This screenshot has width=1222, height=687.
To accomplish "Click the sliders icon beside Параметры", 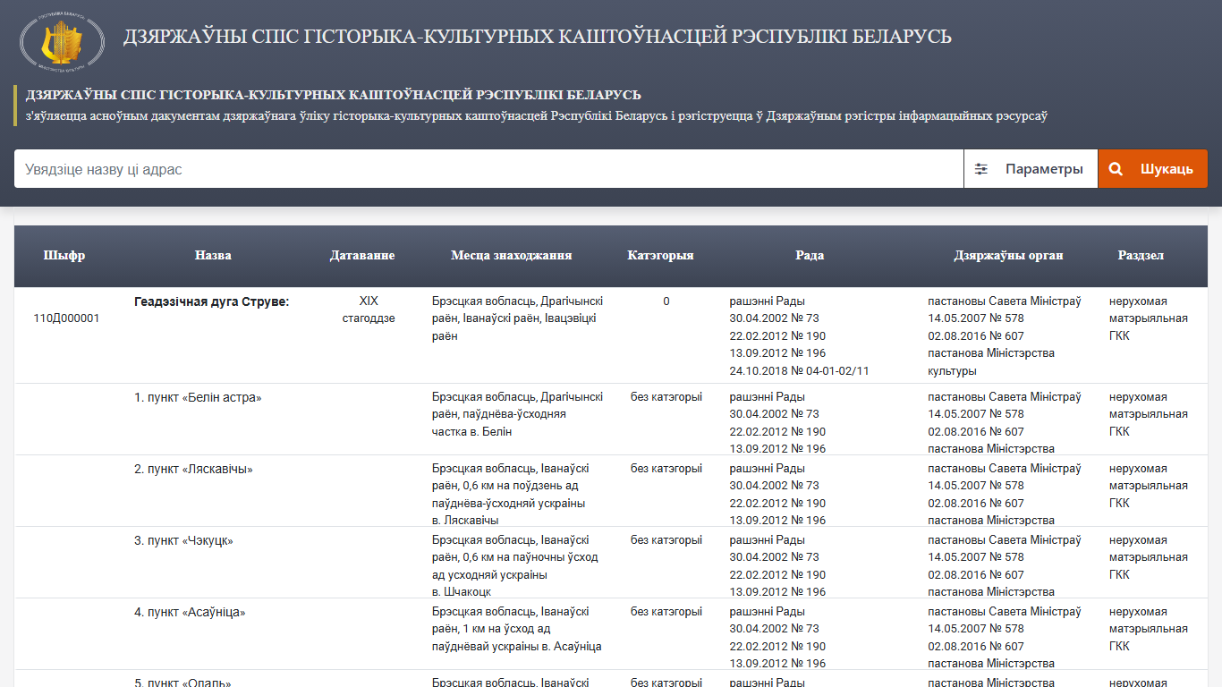I will point(981,169).
